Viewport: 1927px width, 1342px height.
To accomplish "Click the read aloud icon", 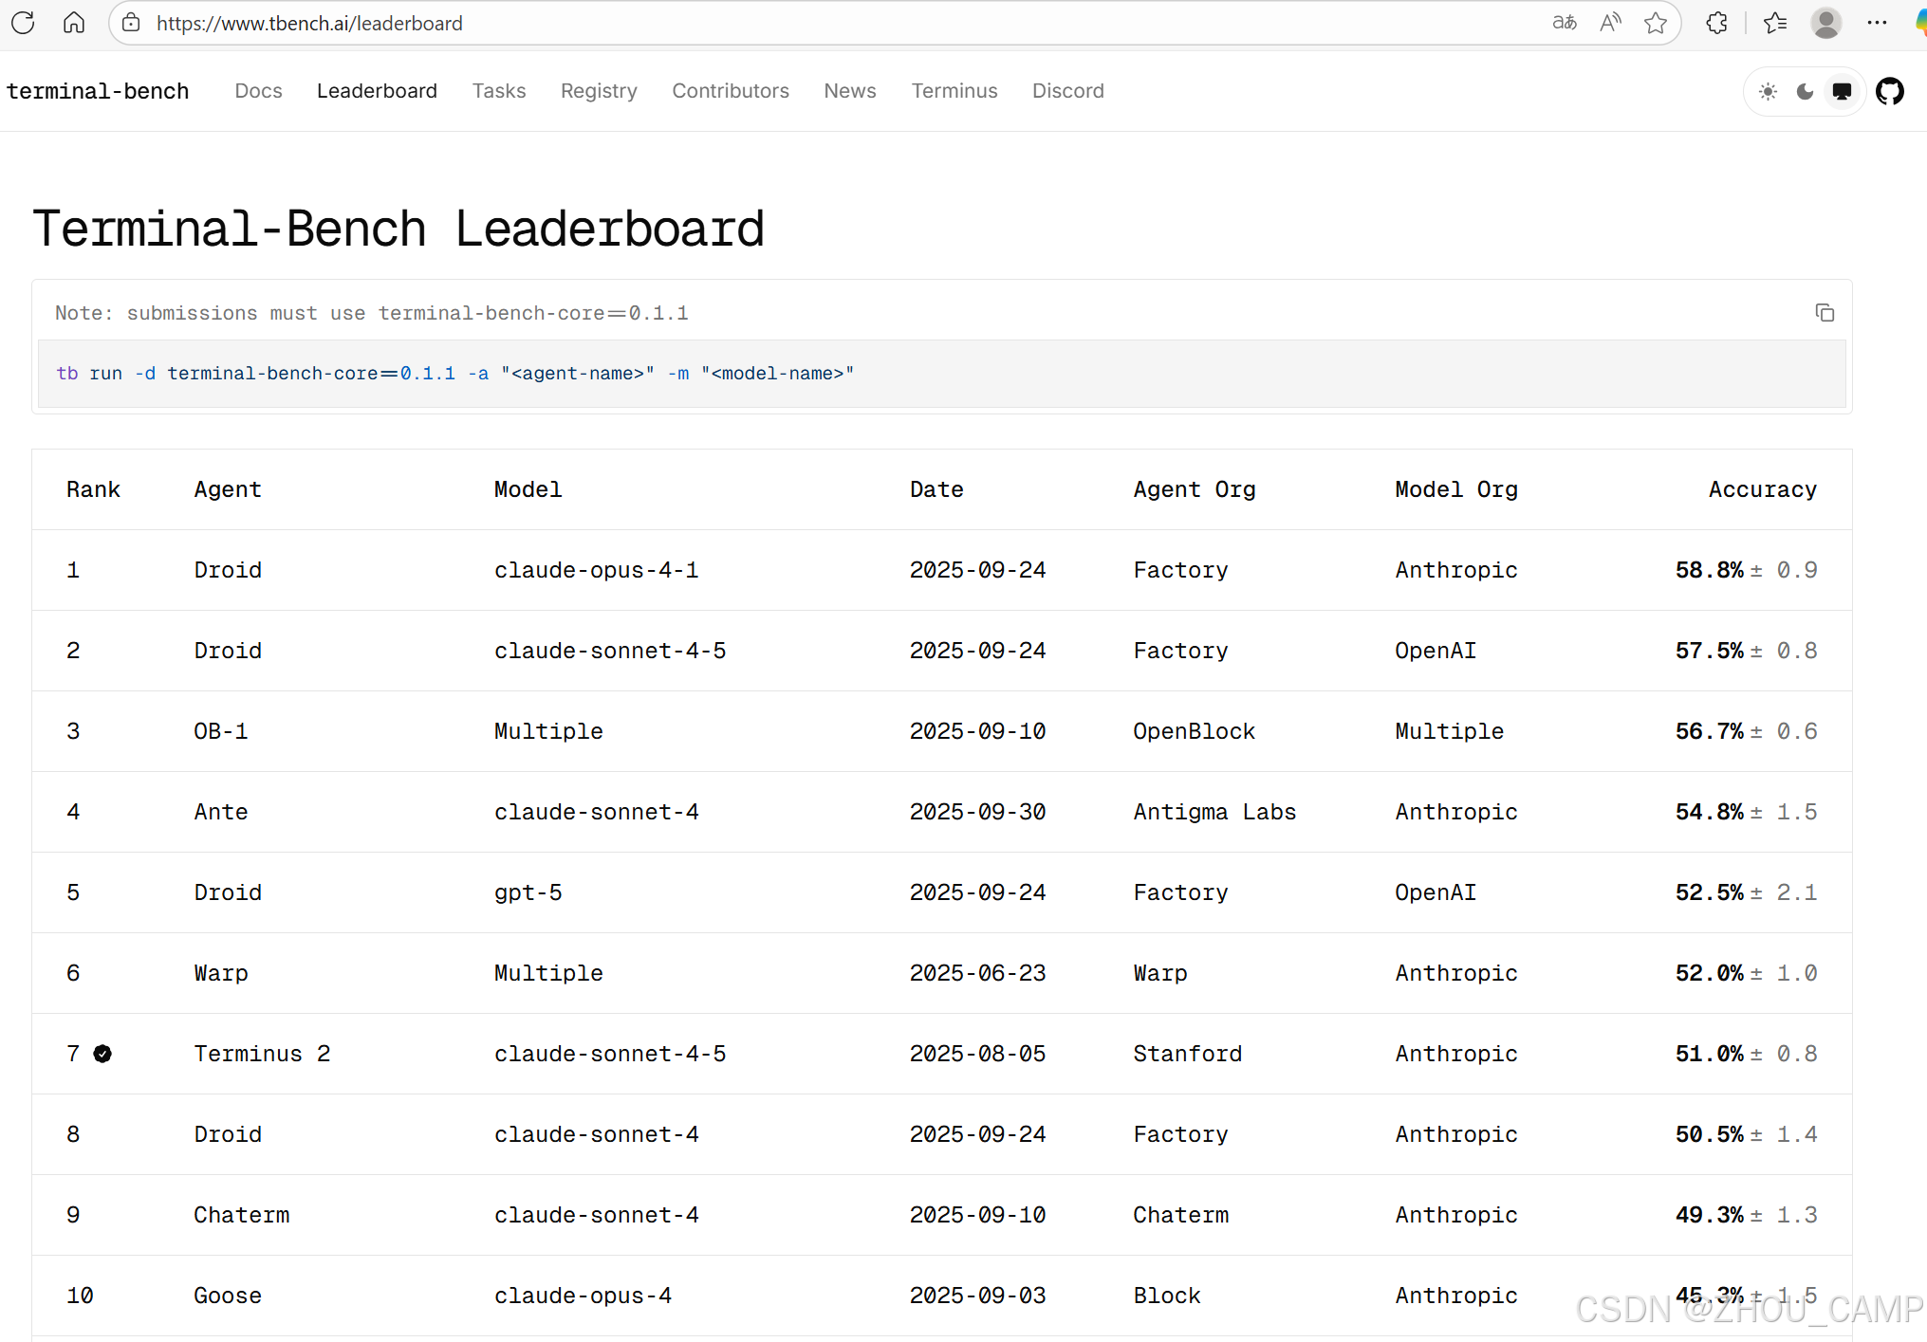I will [1610, 23].
